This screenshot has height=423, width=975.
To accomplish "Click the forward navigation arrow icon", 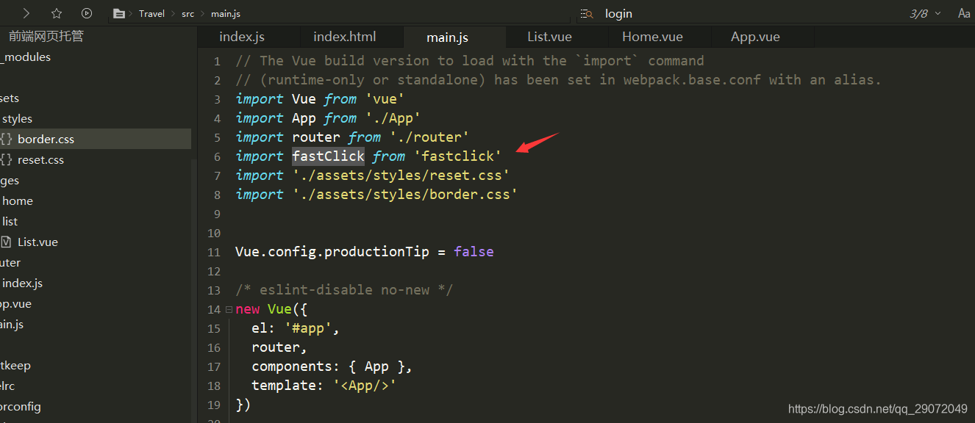I will tap(26, 13).
